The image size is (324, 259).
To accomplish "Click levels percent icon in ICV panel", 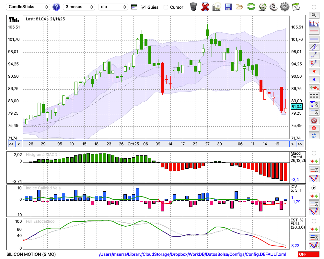I will tap(314, 204).
